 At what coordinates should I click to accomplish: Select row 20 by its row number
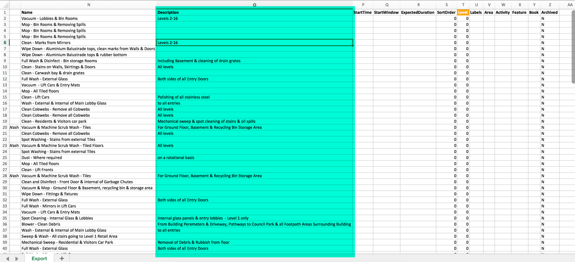pos(5,127)
